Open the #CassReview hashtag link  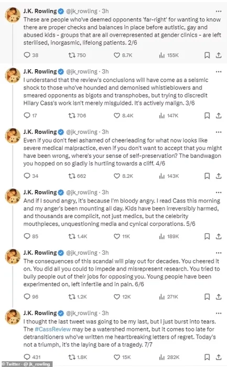tap(52, 329)
